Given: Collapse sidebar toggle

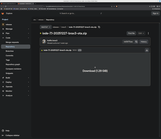Looking at the screenshot, I should pos(11,135).
